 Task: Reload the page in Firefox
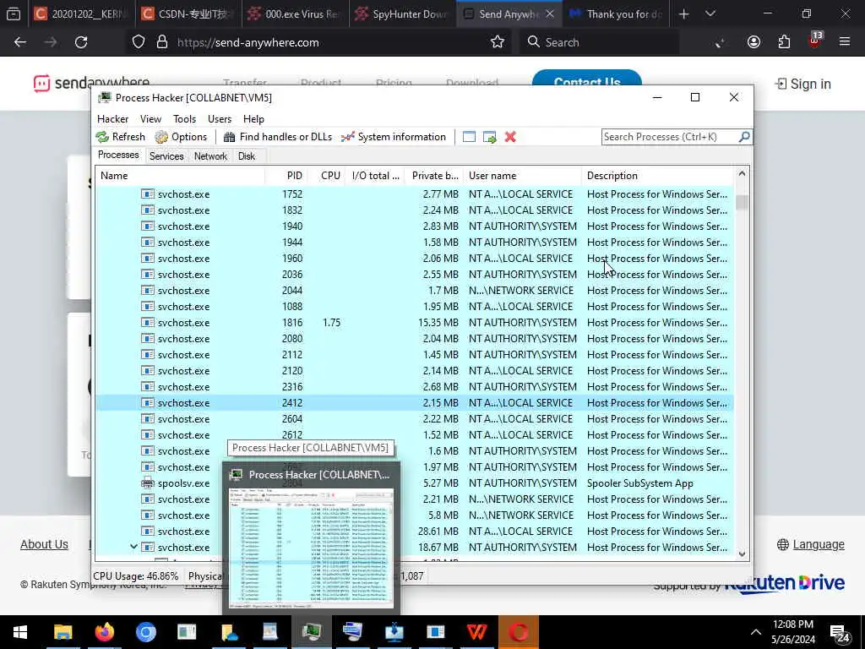[81, 42]
